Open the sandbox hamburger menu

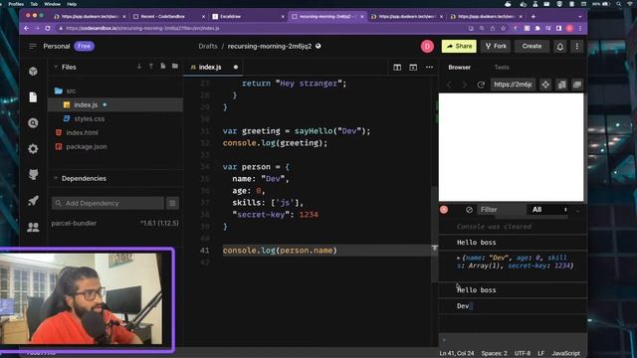pyautogui.click(x=33, y=47)
